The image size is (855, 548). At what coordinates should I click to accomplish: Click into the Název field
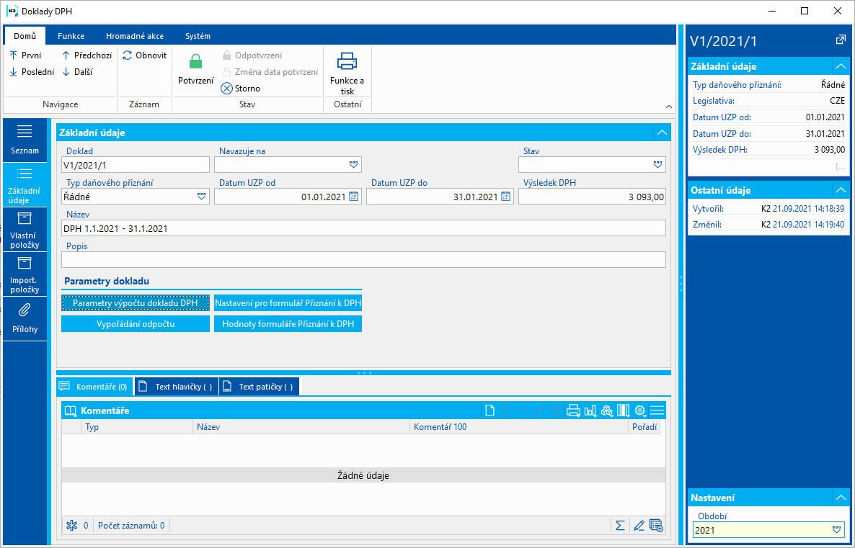pos(364,228)
